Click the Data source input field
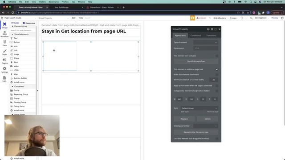Viewport: 285px width, 160px height. (205, 48)
